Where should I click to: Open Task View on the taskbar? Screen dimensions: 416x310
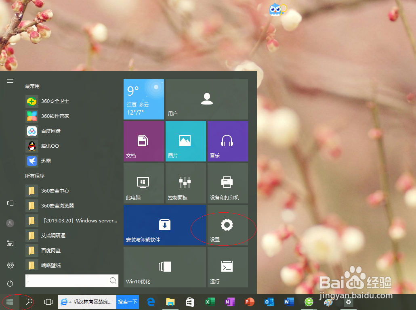(x=48, y=302)
